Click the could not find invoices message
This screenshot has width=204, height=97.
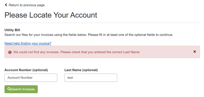click(x=76, y=52)
